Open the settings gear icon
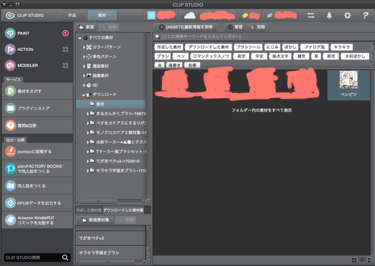This screenshot has height=266, width=375. click(347, 16)
